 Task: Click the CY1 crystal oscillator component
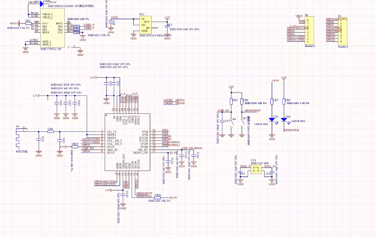[256, 168]
